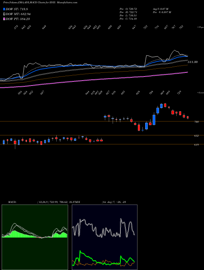
Task: Select the 'DOW MT: 682.94' legend label
Action: pos(18,14)
